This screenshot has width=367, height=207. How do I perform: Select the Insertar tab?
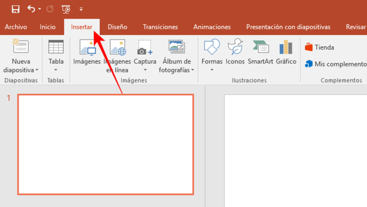tap(82, 27)
